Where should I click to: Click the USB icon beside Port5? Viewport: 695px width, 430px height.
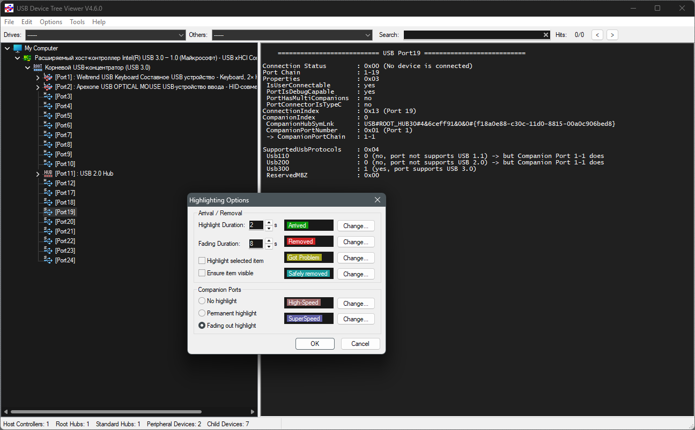point(48,116)
